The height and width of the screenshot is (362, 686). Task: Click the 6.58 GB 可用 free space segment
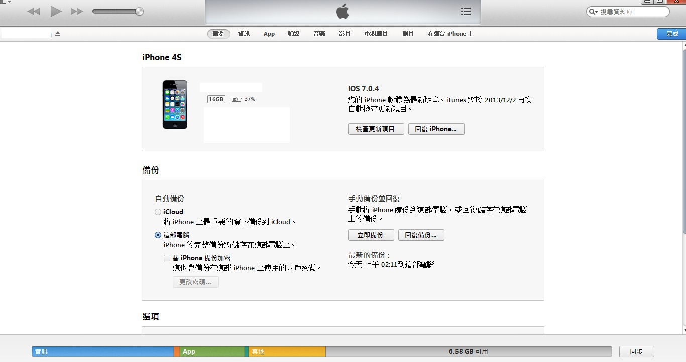click(x=469, y=351)
